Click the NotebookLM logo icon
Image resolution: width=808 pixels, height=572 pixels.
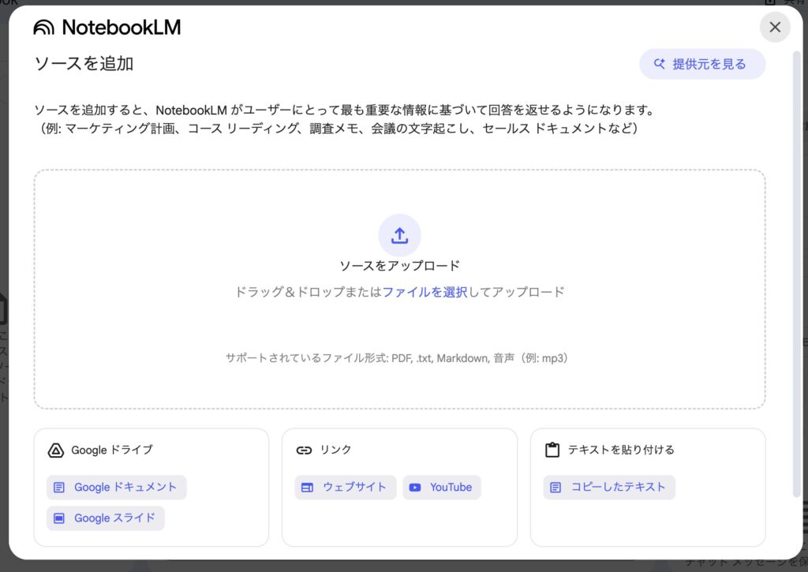tap(44, 28)
